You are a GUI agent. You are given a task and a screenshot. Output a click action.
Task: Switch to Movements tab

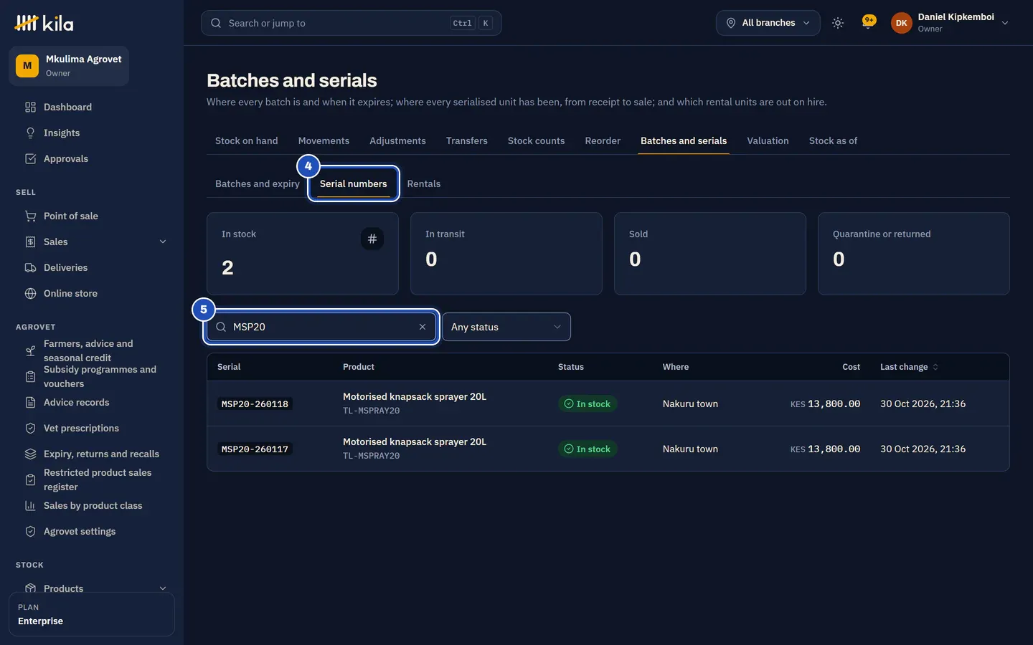pos(324,140)
